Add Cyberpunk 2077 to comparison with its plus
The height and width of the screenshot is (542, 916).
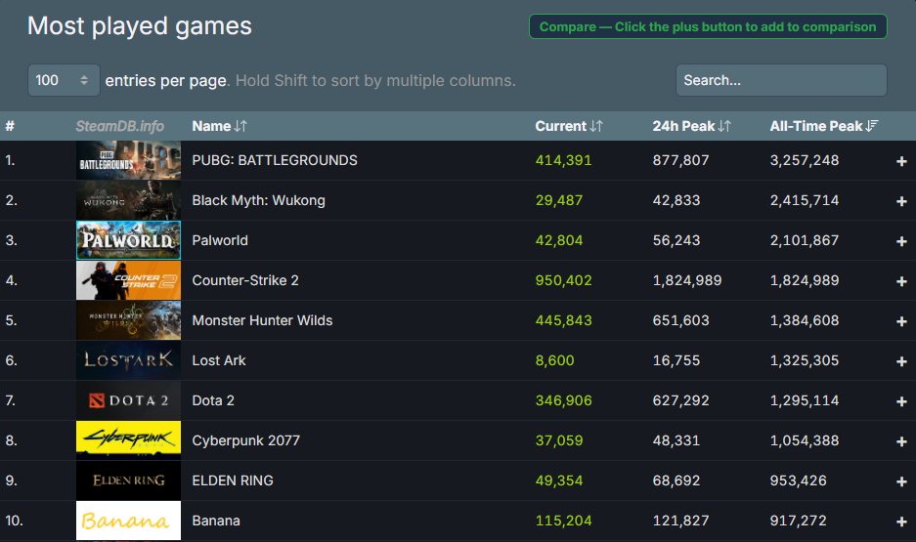tap(901, 441)
